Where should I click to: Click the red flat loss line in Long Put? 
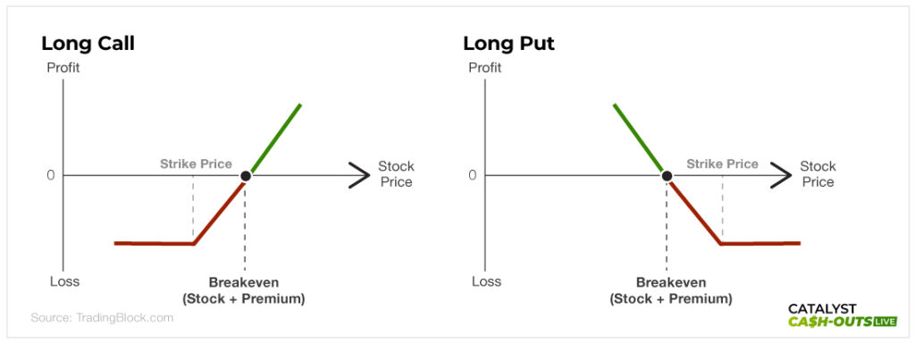coord(760,243)
